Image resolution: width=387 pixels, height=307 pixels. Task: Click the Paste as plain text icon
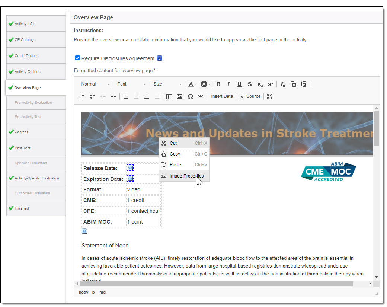point(293,84)
